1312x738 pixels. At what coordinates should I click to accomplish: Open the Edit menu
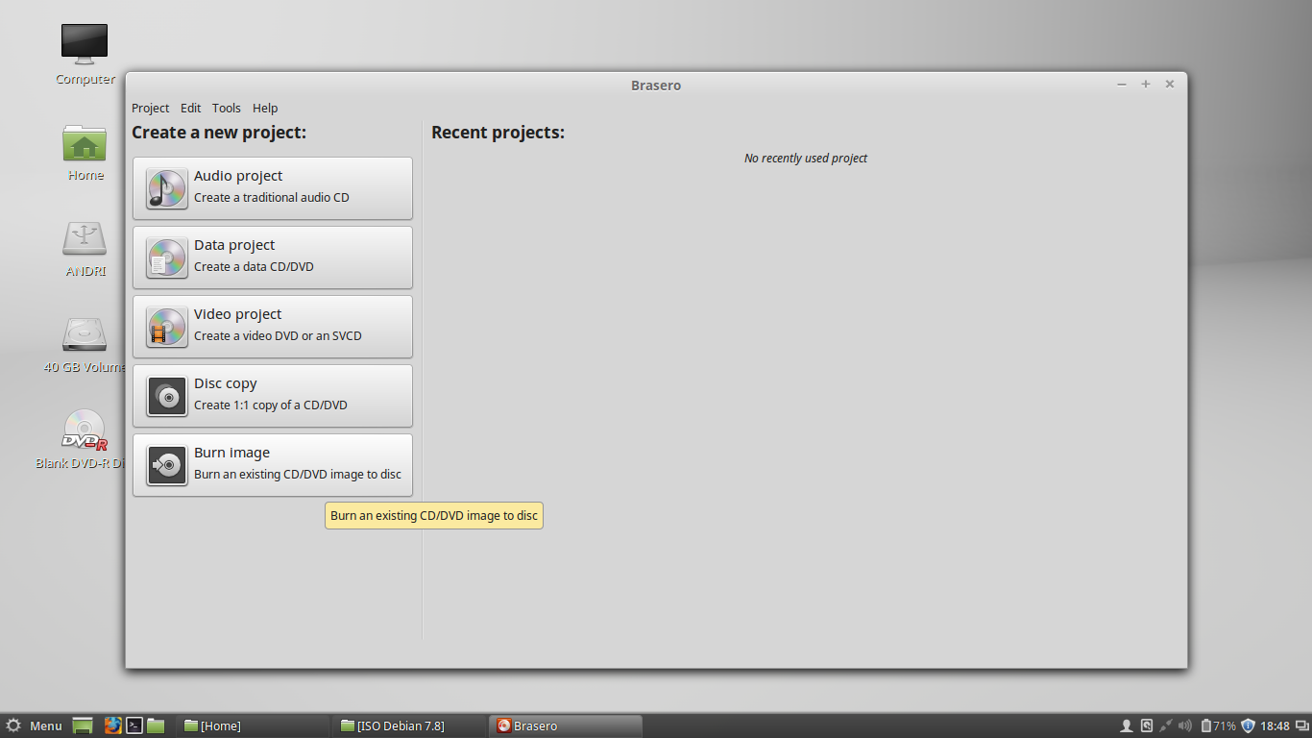coord(190,109)
